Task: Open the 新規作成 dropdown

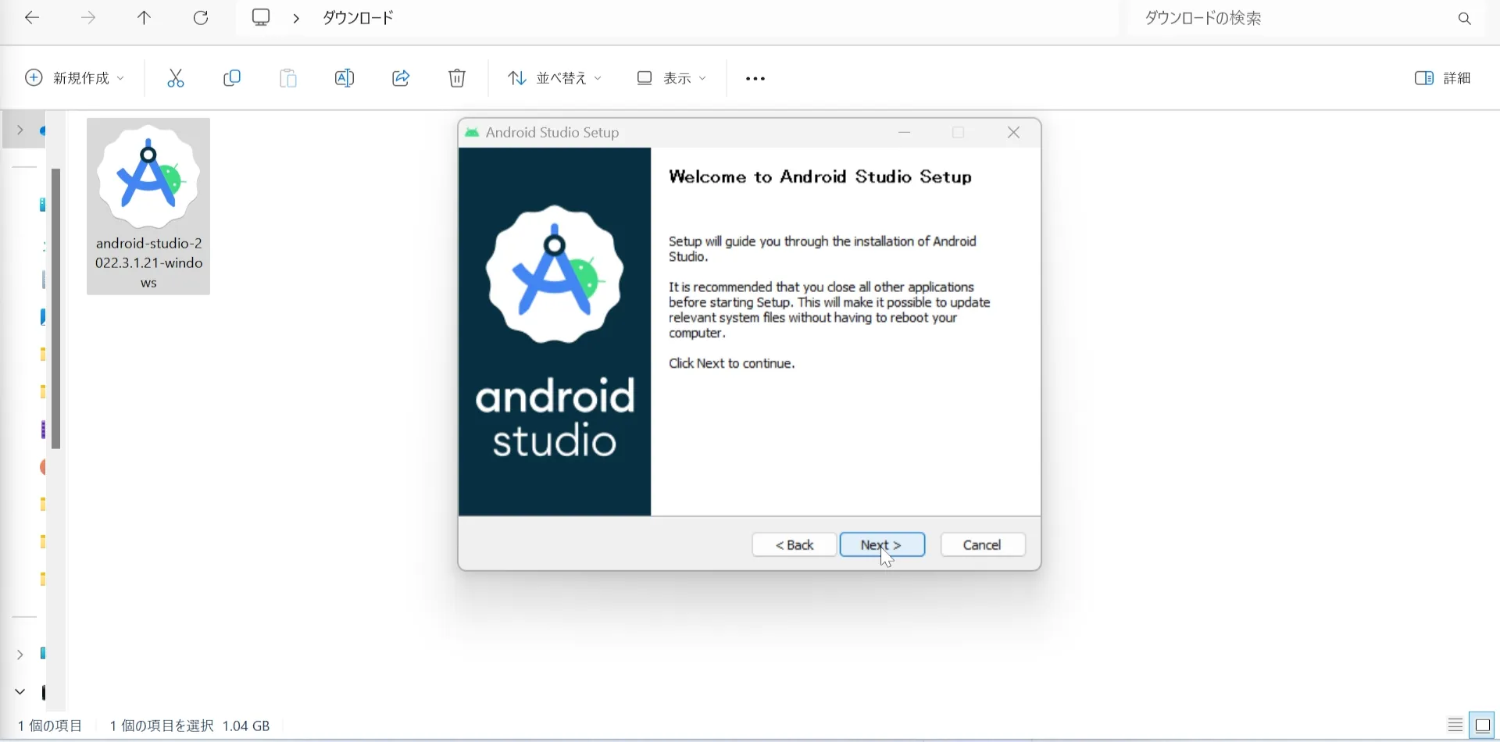Action: coord(75,78)
